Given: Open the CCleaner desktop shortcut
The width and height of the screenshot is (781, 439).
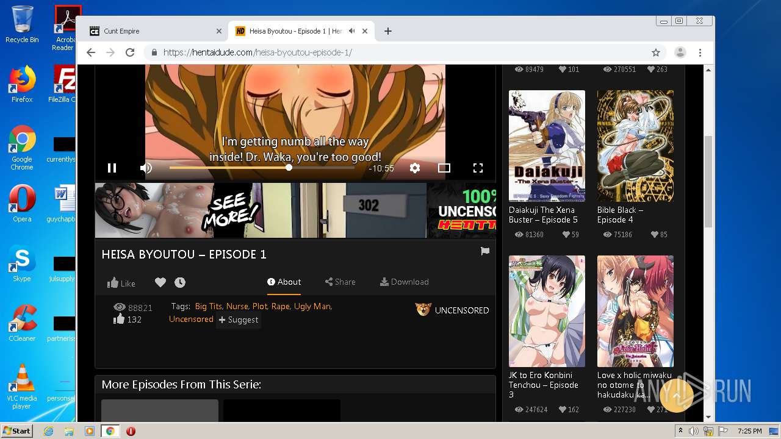Looking at the screenshot, I should click(22, 323).
